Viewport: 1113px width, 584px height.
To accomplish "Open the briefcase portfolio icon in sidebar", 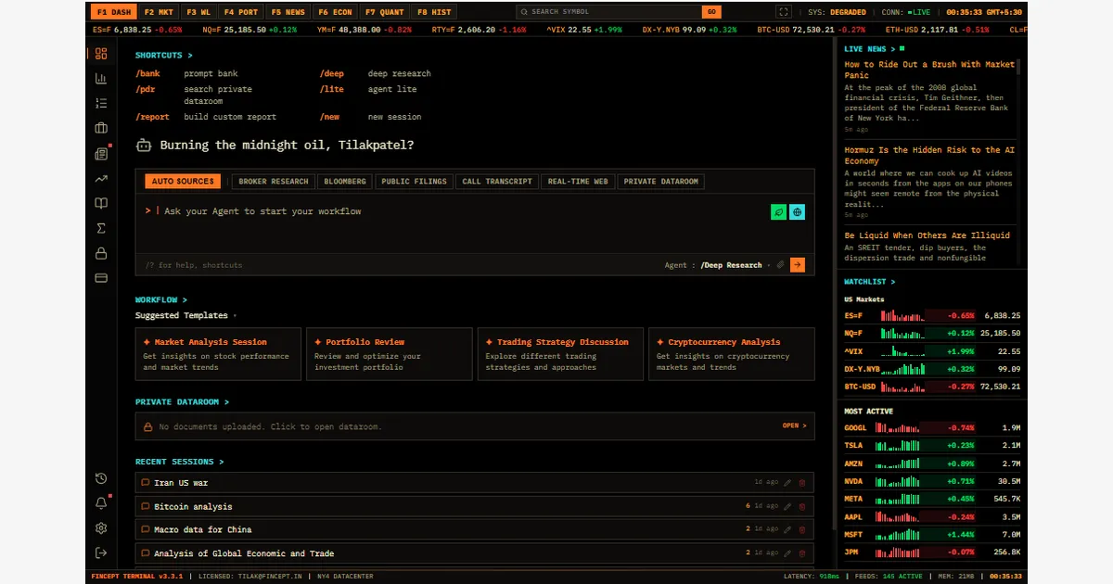I will pos(101,129).
